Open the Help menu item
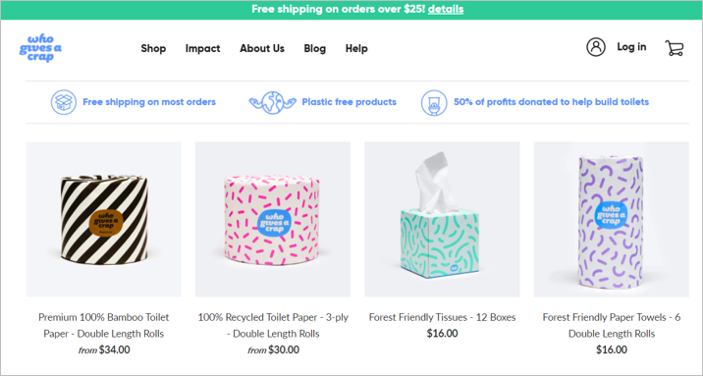Image resolution: width=703 pixels, height=376 pixels. click(356, 48)
